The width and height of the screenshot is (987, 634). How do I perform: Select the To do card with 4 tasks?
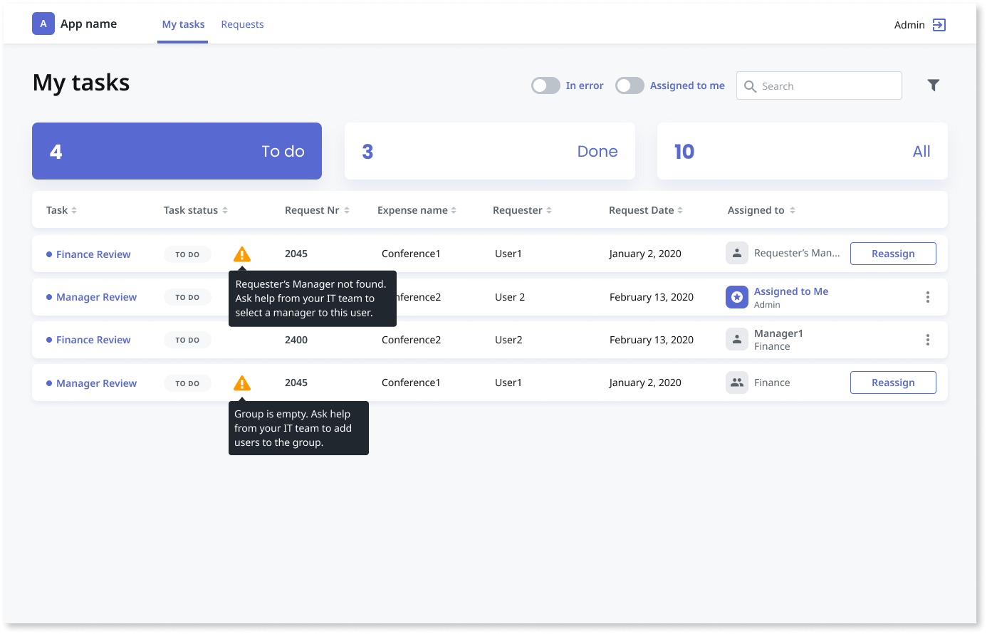(177, 151)
